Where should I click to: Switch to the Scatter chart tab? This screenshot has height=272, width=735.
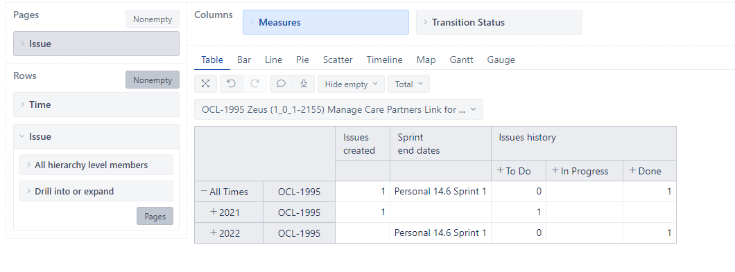(338, 60)
